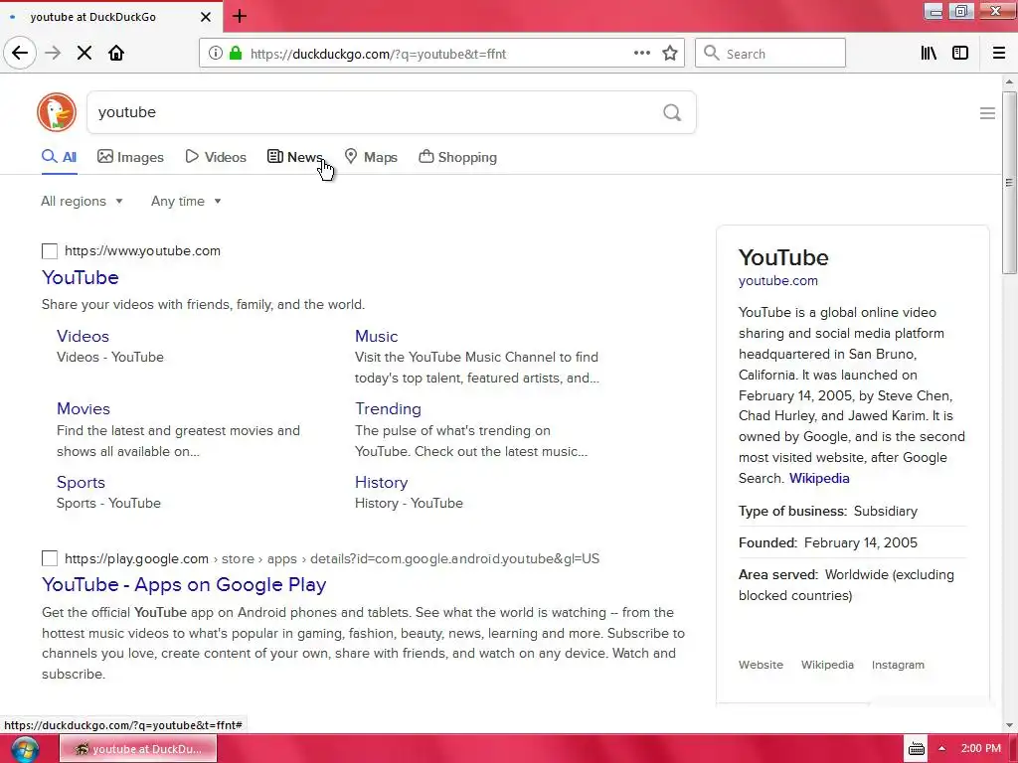1018x763 pixels.
Task: Click the 'Website' link at the info panel bottom
Action: click(761, 665)
